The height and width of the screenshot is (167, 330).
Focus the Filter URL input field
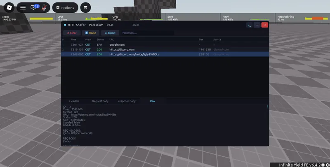point(147,33)
